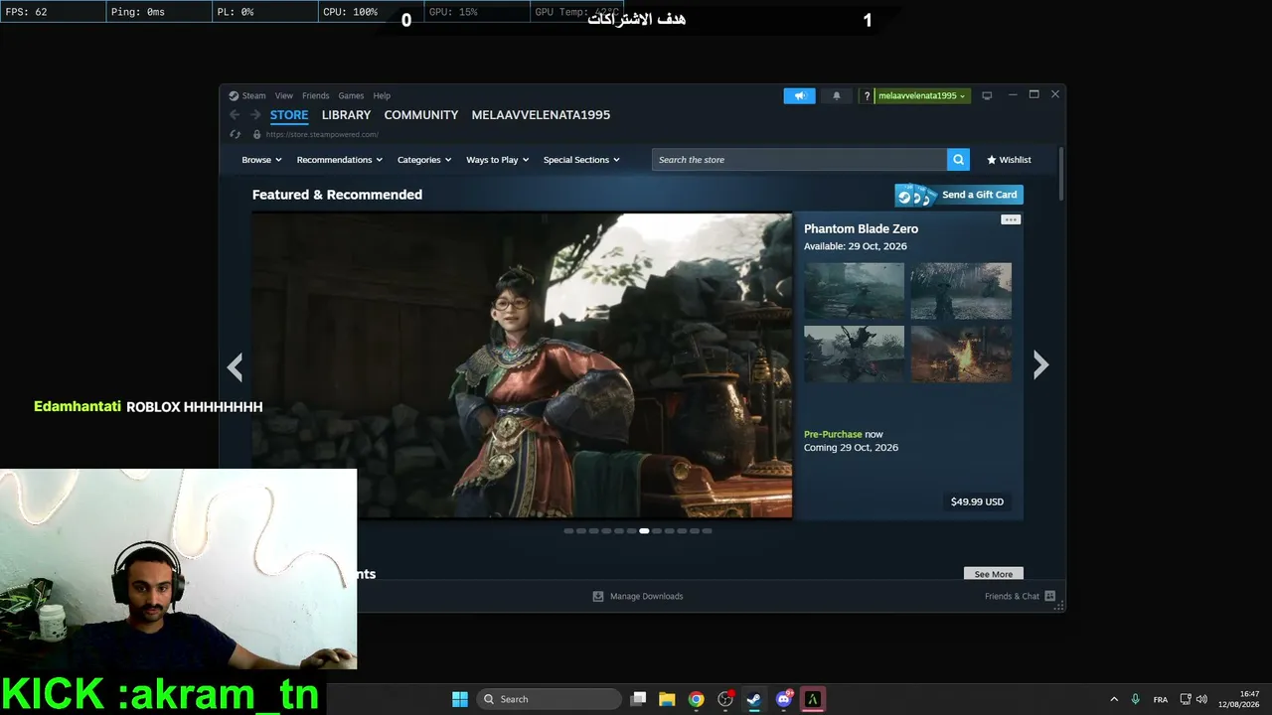Click the Windows taskbar Search box
The width and height of the screenshot is (1272, 715).
[550, 699]
